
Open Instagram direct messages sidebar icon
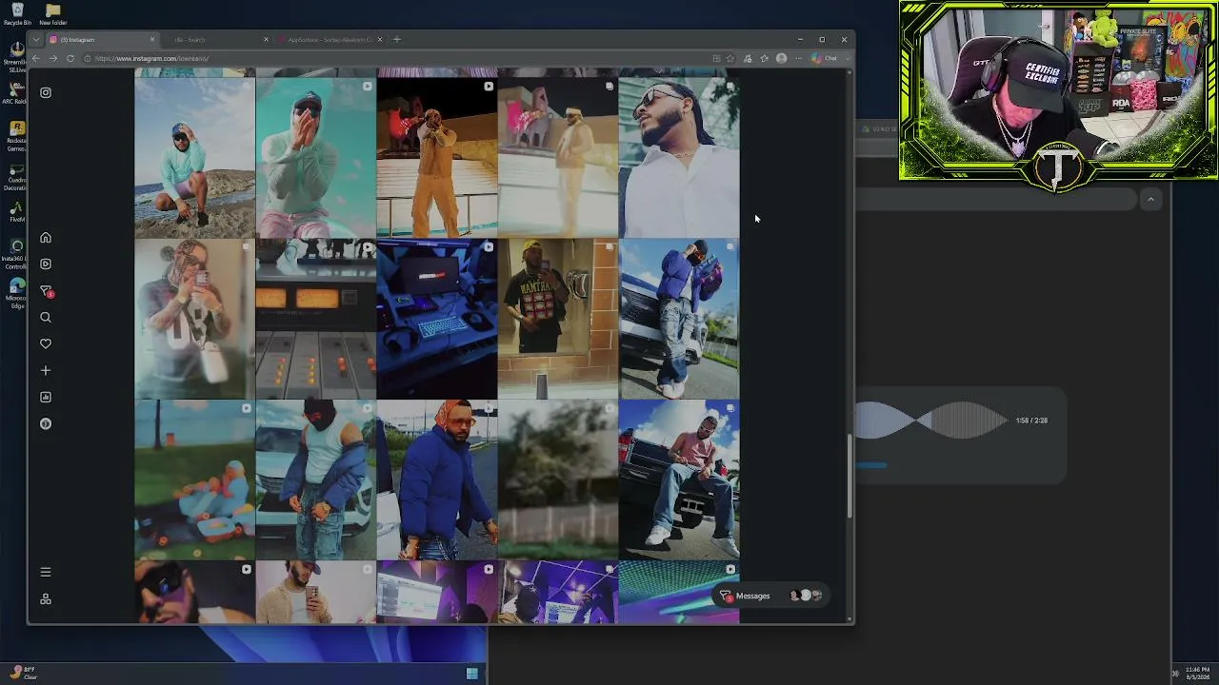pyautogui.click(x=46, y=291)
